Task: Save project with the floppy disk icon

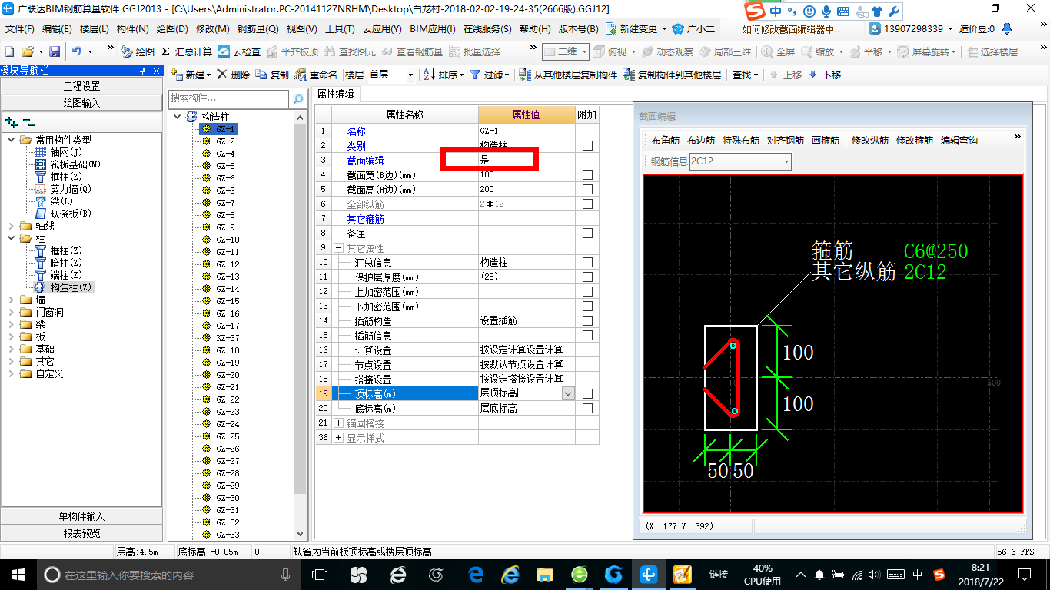Action: click(55, 51)
